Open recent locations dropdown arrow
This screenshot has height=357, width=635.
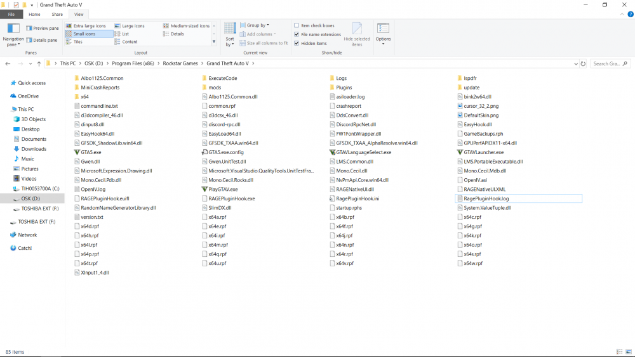click(30, 63)
